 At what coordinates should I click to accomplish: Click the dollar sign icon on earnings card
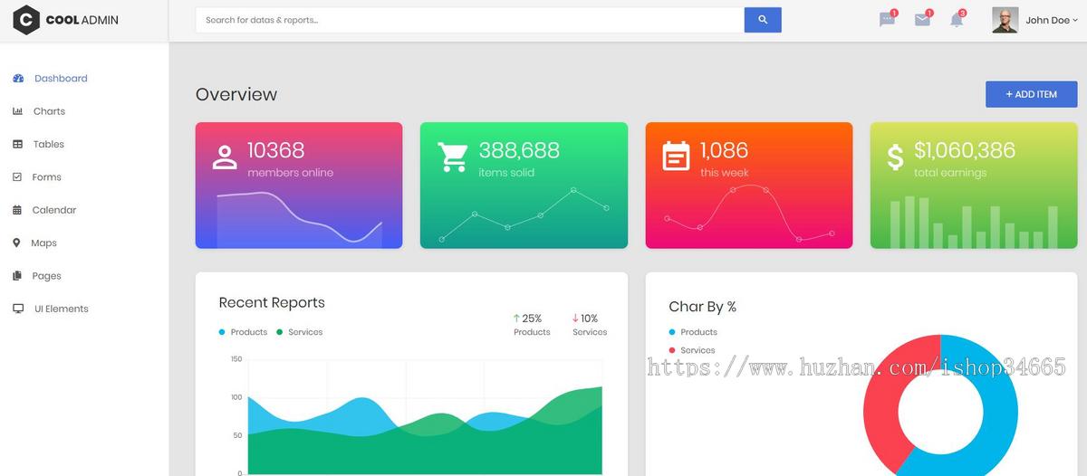(895, 157)
